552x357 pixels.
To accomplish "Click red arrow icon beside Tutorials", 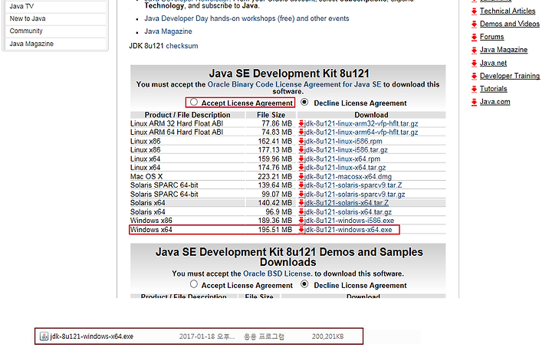I will pyautogui.click(x=475, y=90).
